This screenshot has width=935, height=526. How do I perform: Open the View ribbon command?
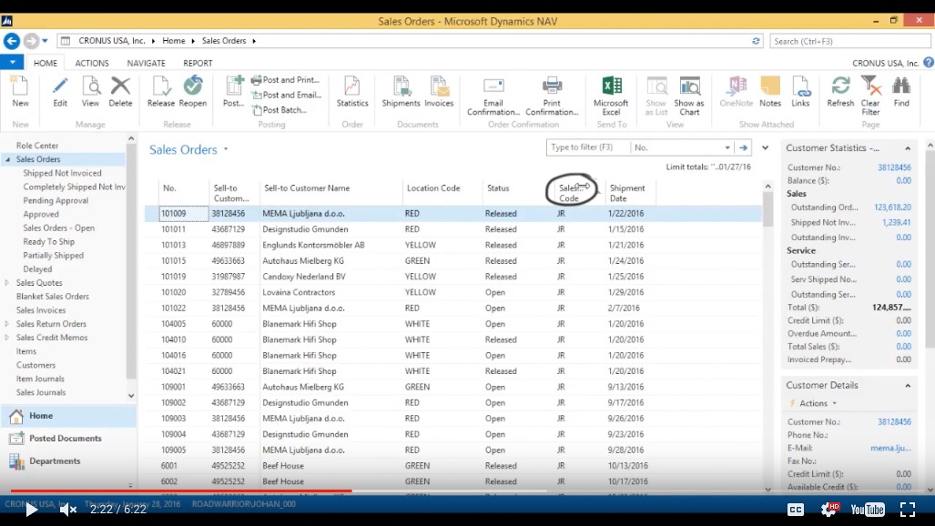(x=91, y=93)
